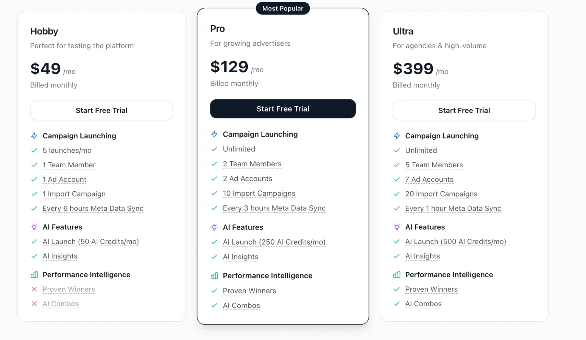Click the red X beside Proven Winners in Hobby

point(34,289)
